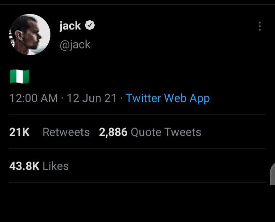The width and height of the screenshot is (275, 222).
Task: Click the 43.8K likes count
Action: 24,166
